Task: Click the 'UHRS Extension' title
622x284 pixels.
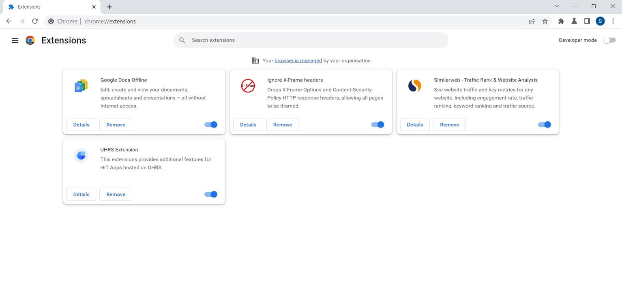Action: click(119, 150)
